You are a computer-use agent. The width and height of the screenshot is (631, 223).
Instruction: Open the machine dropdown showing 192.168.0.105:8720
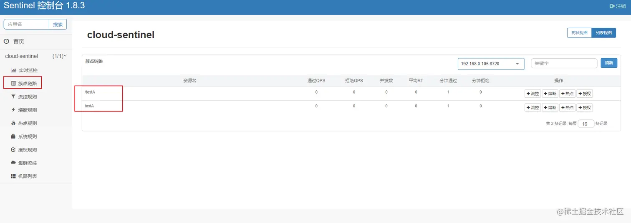(x=491, y=64)
